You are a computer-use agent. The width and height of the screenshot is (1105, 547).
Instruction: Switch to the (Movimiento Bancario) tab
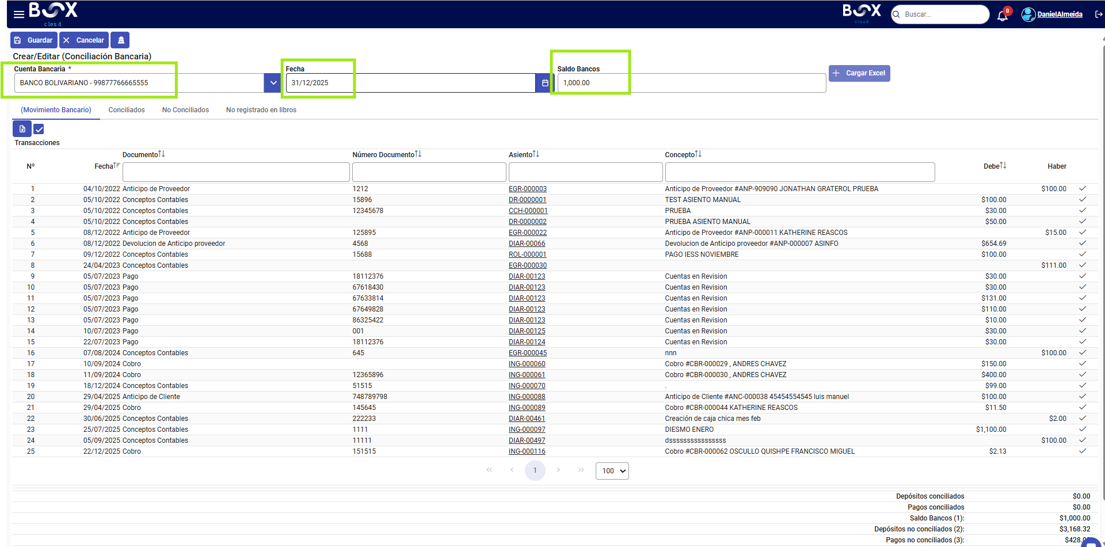[x=56, y=110]
